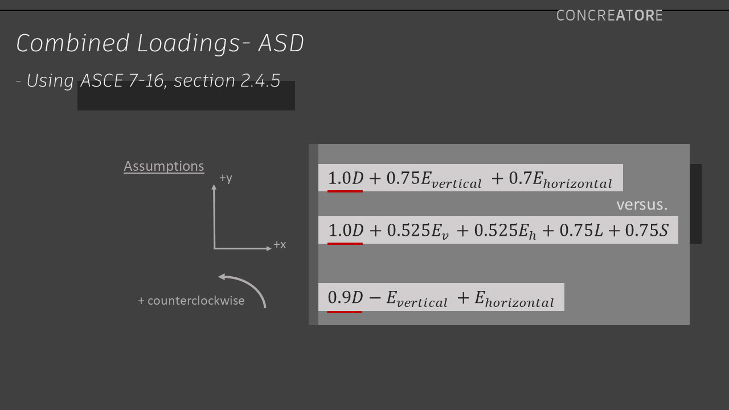729x410 pixels.
Task: Select the +y axis arrow
Action: pyautogui.click(x=214, y=216)
